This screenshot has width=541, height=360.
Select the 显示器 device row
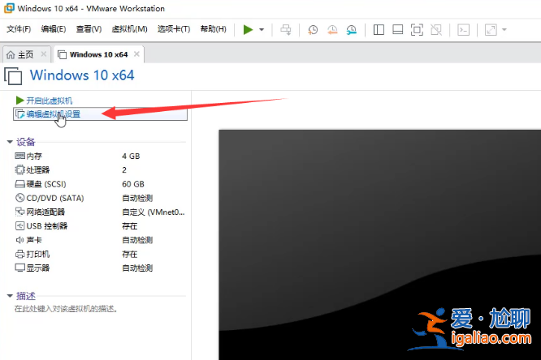point(100,268)
